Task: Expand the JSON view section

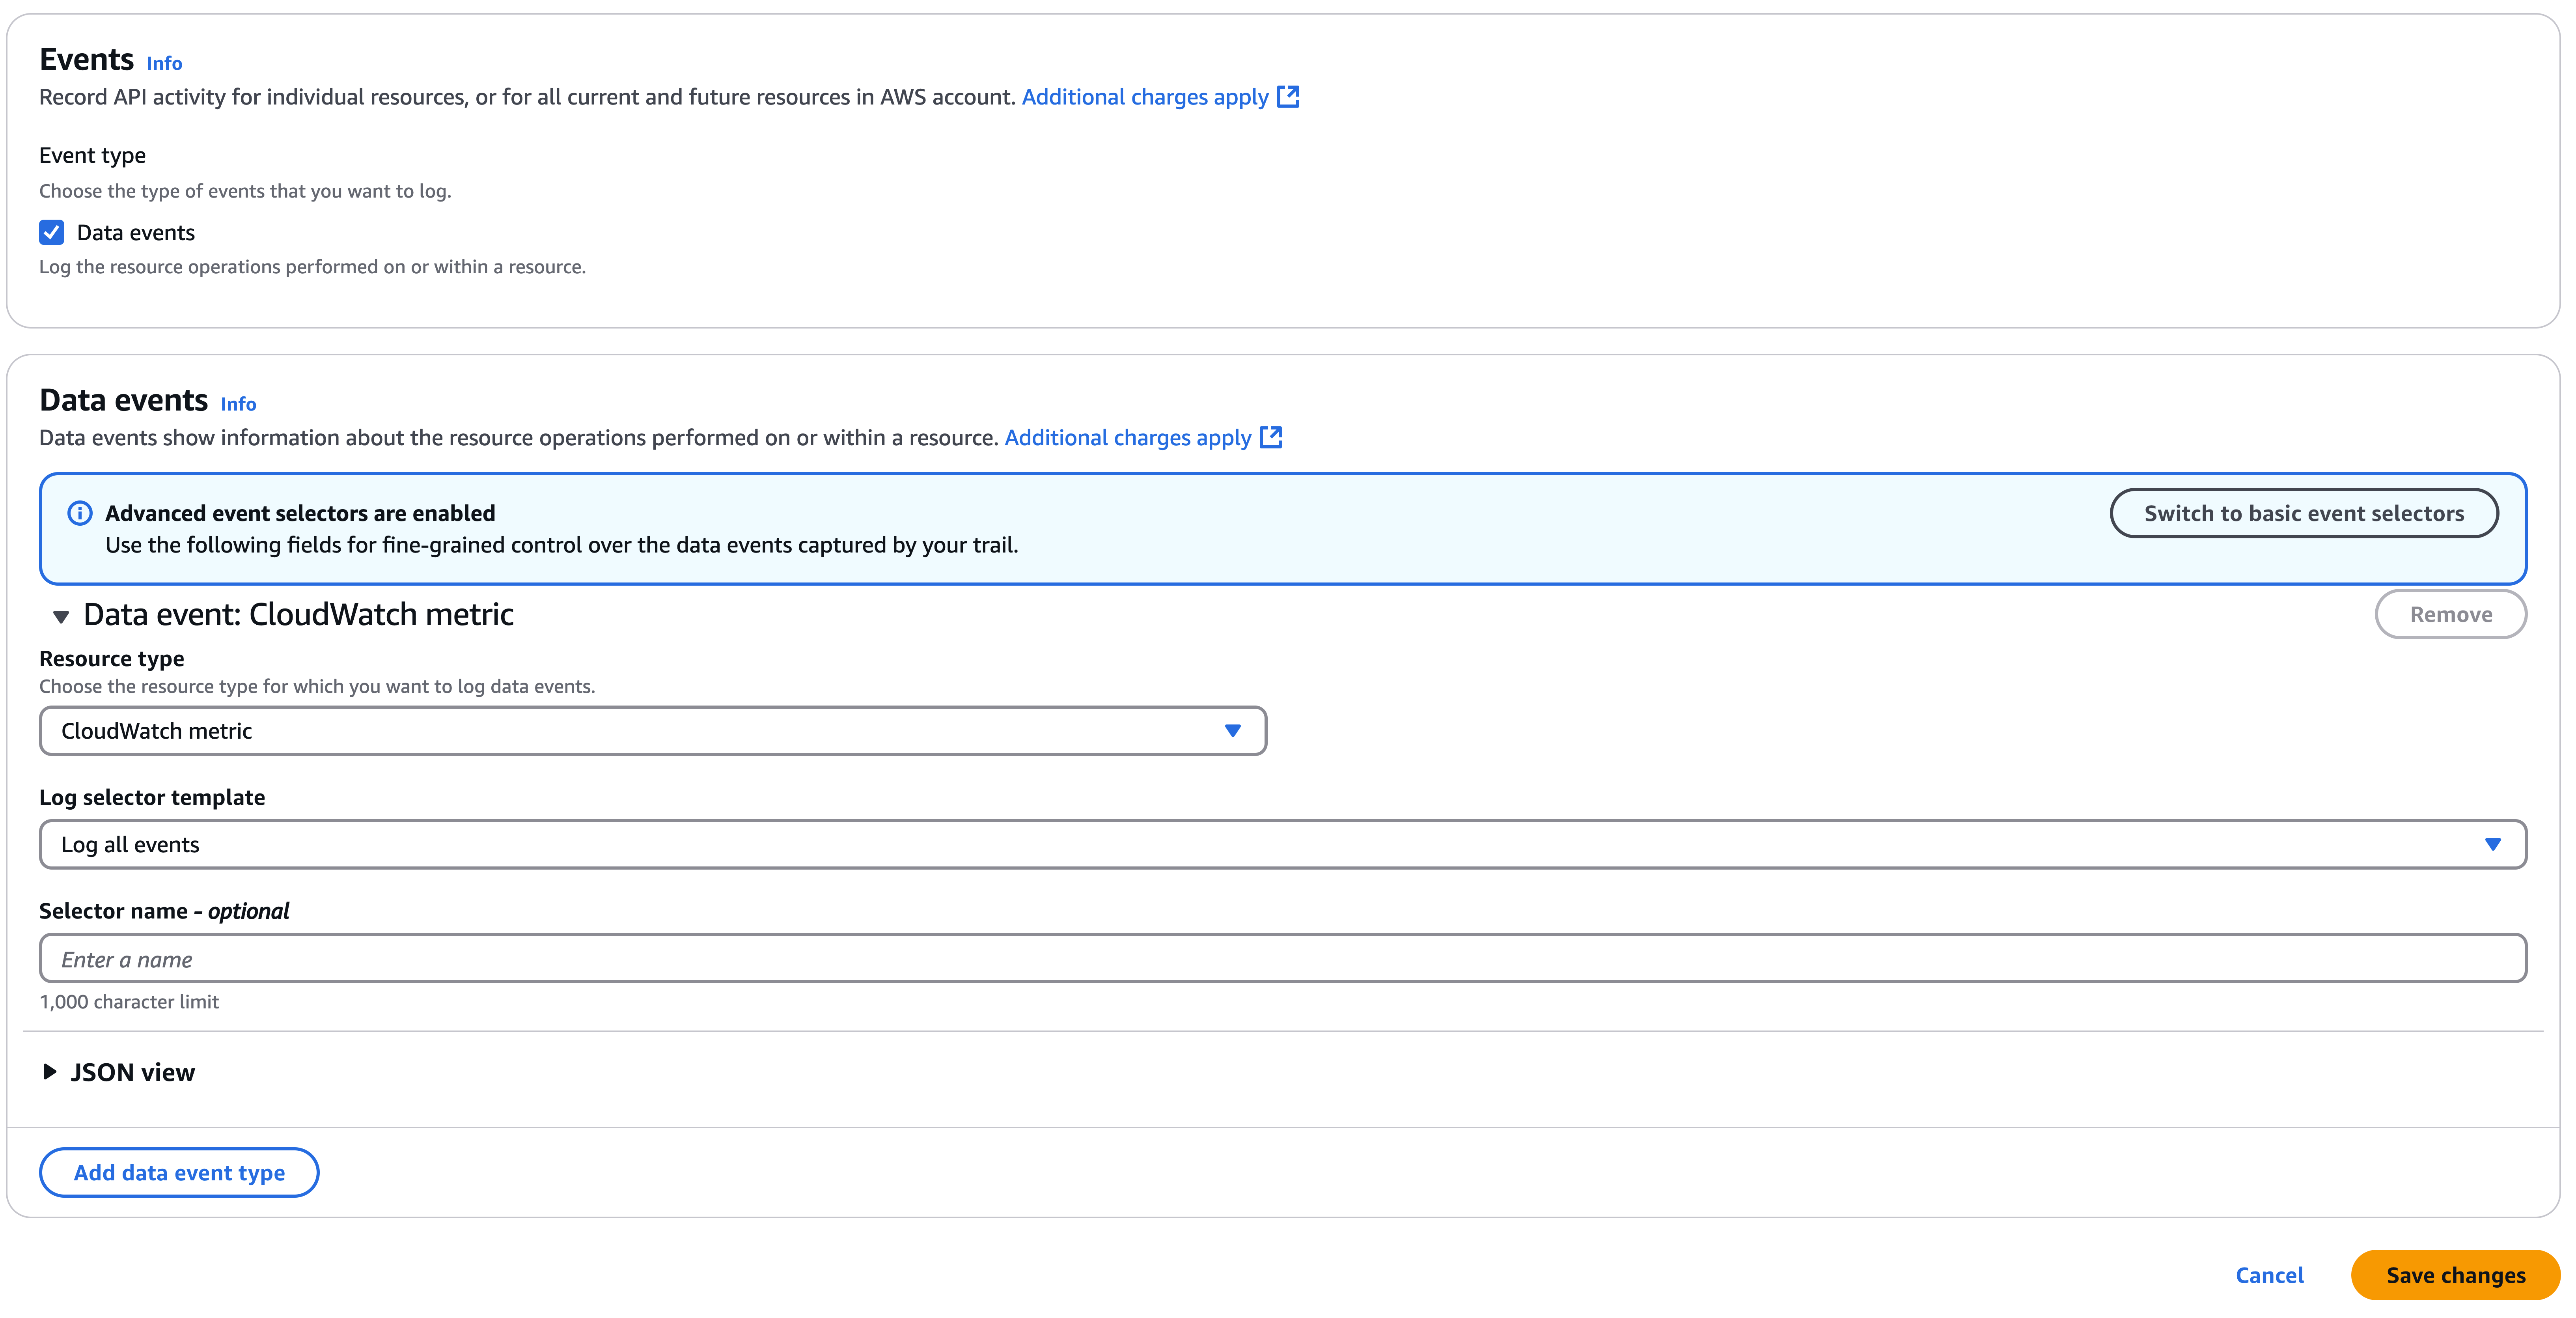Action: 132,1071
